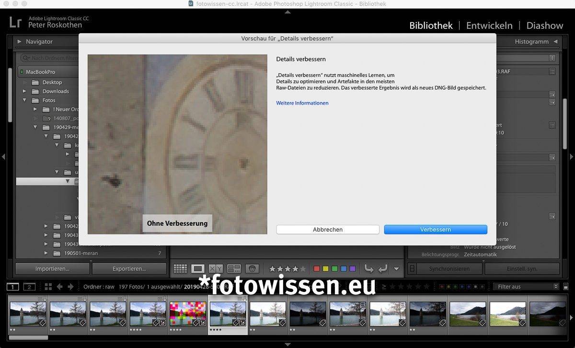Switch to Bibliothek module
The height and width of the screenshot is (348, 575).
pyautogui.click(x=431, y=25)
